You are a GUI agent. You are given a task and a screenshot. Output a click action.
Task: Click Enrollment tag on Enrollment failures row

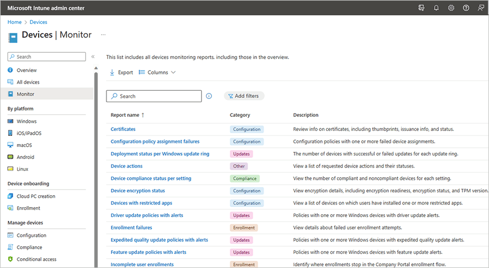click(x=244, y=228)
